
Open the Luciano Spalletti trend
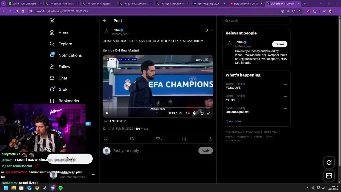coord(237,112)
